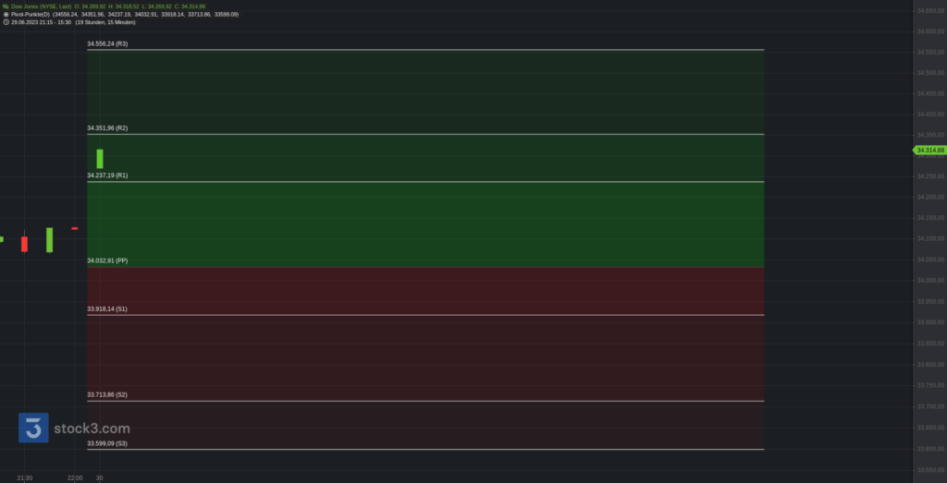This screenshot has height=483, width=947.
Task: Open the Dow Jones (NYSE, Last) instrument label
Action: [x=41, y=6]
